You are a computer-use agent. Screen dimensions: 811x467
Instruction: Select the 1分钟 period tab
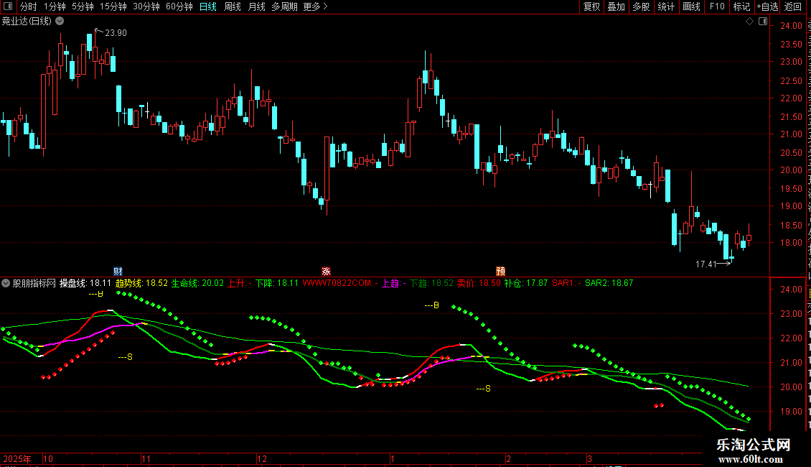coord(55,6)
